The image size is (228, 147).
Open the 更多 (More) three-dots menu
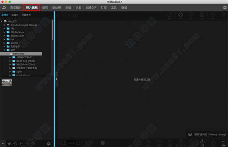point(224,143)
